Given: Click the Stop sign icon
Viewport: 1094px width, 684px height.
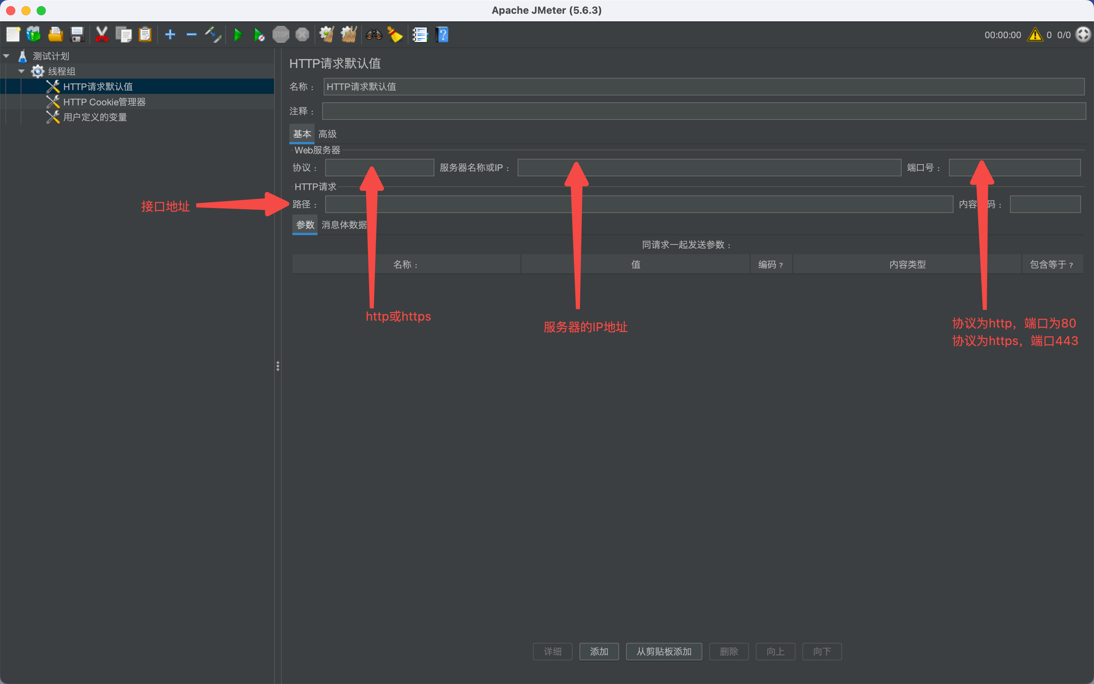Looking at the screenshot, I should [281, 34].
